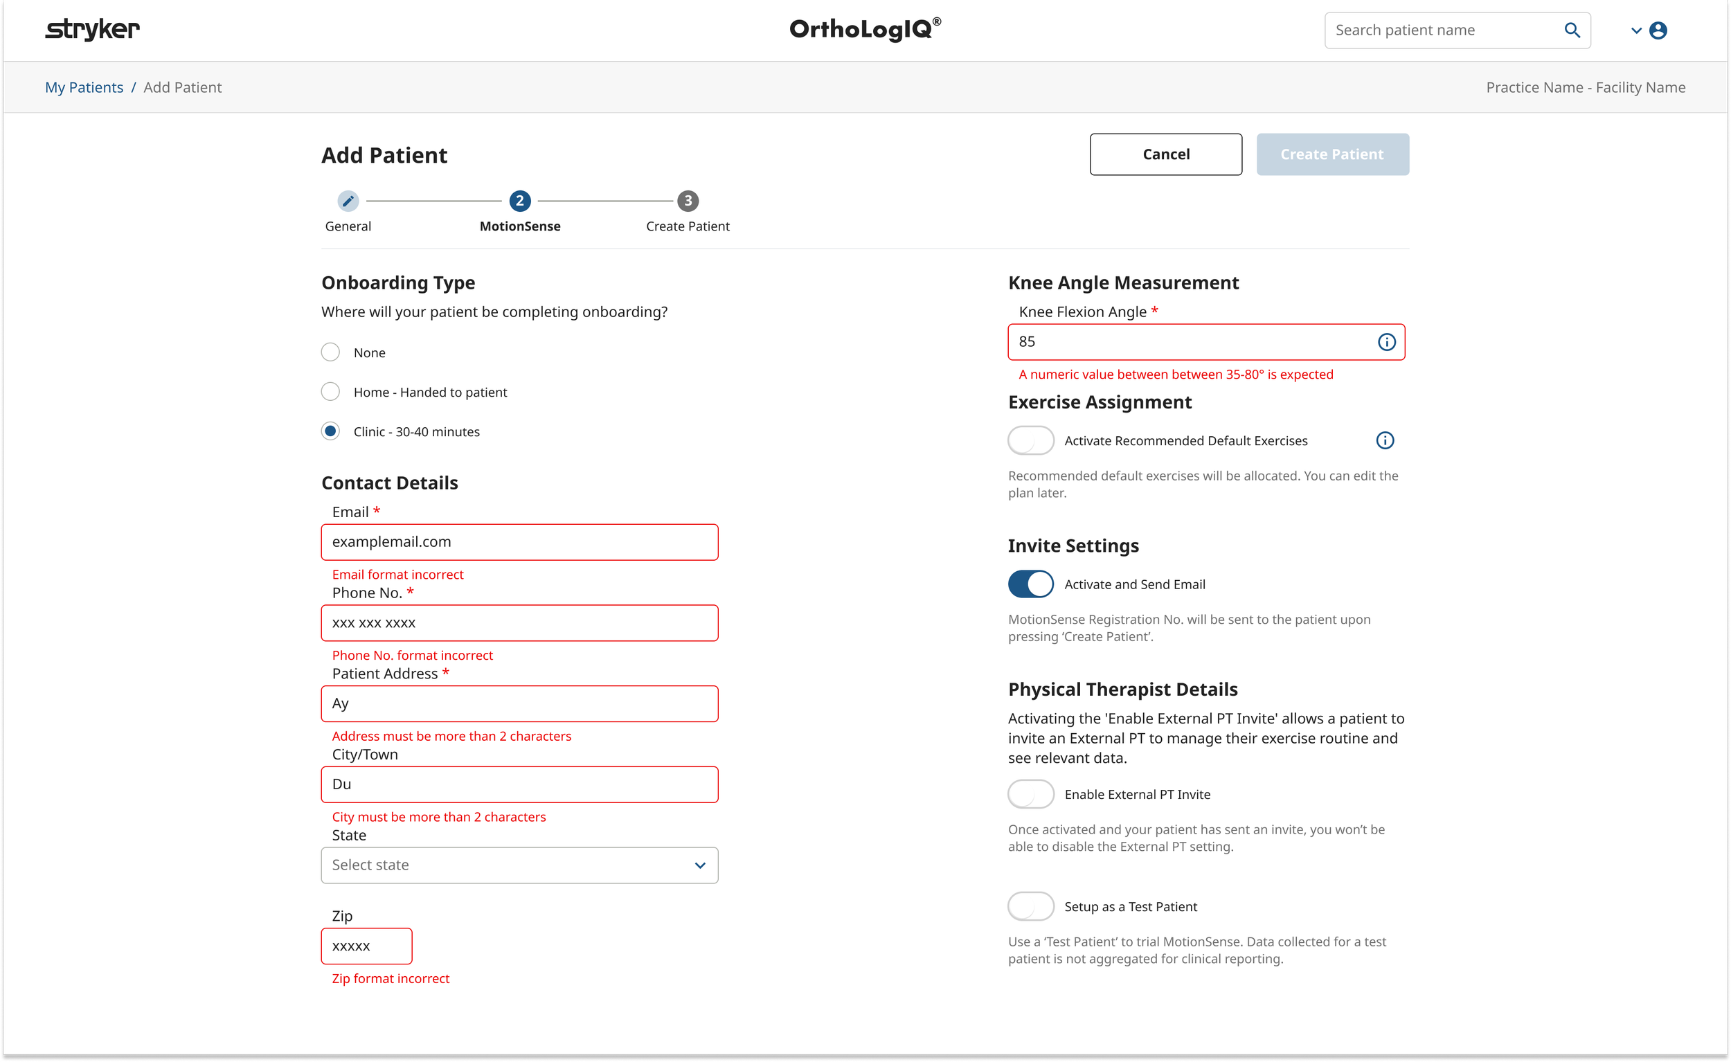Disable Activate and Send Email switch
Viewport: 1731px width, 1062px height.
click(1030, 584)
